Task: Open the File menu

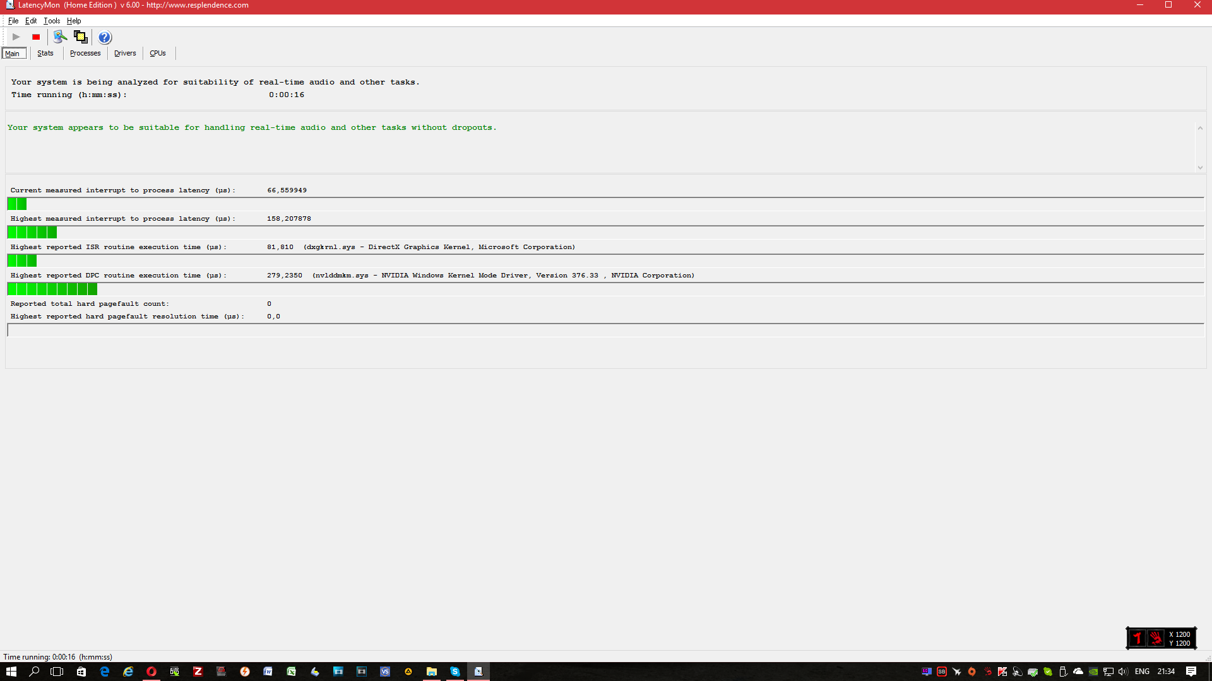Action: click(13, 21)
